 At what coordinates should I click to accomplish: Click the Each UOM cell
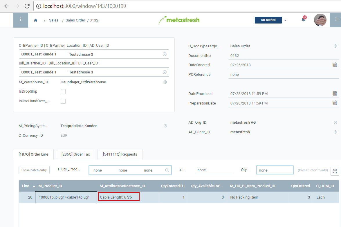coord(326,197)
